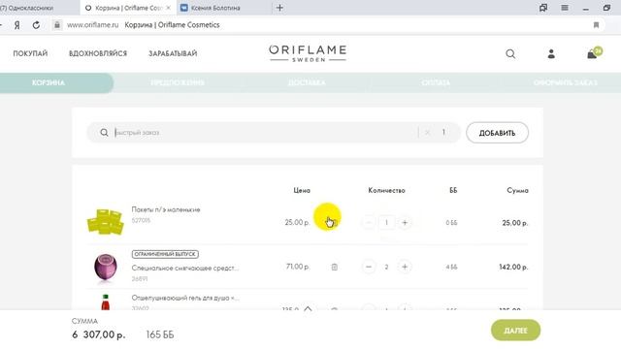Click the red bottle product thumbnail
Screen dimensions: 621x349
106,302
